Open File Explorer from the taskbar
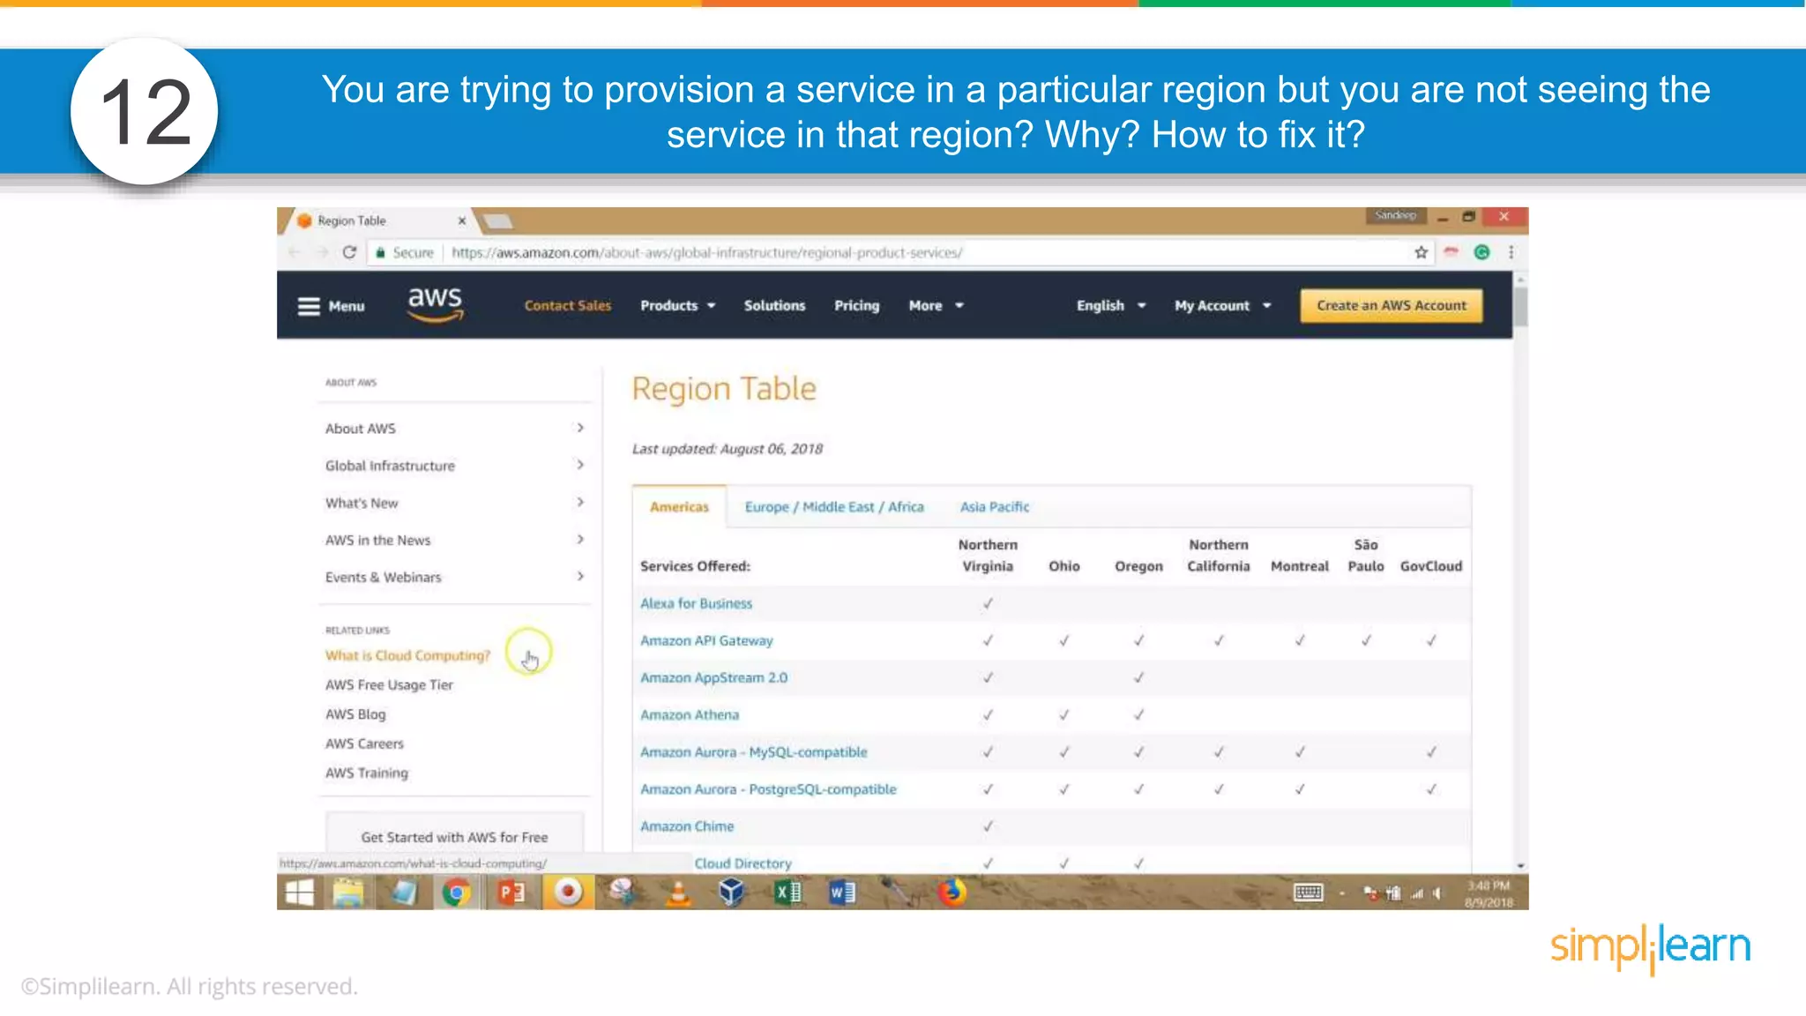This screenshot has height=1016, width=1806. [348, 893]
